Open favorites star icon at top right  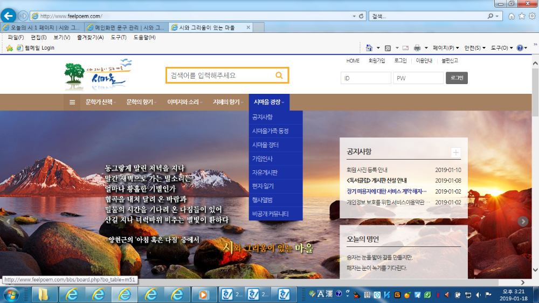(x=522, y=16)
